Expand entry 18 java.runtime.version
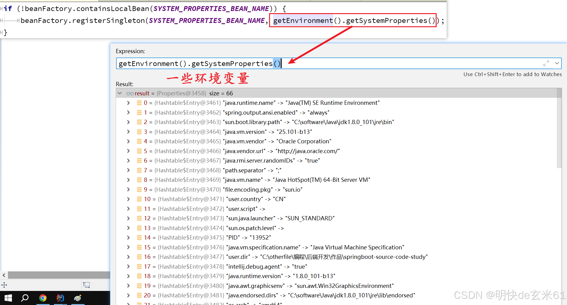This screenshot has height=305, width=567. click(x=129, y=276)
